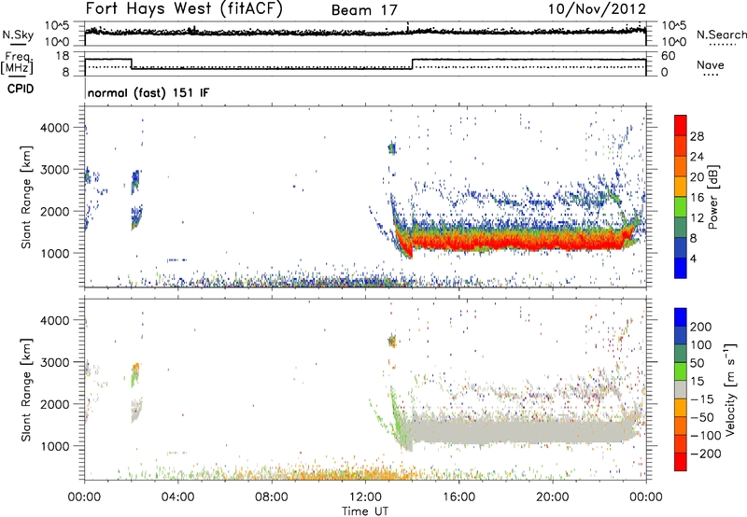Click the 'Beam 17' label

[x=364, y=10]
